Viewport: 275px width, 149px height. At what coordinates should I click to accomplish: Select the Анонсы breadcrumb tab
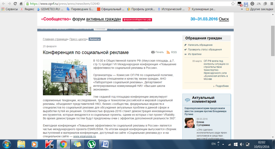click(x=94, y=39)
